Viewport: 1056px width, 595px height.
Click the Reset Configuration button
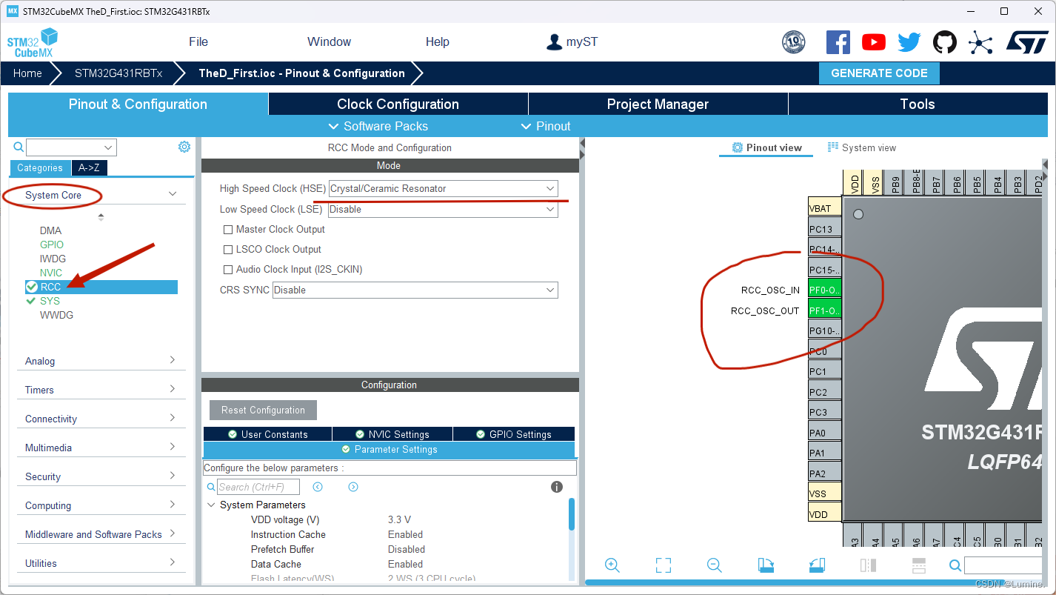[x=263, y=410]
